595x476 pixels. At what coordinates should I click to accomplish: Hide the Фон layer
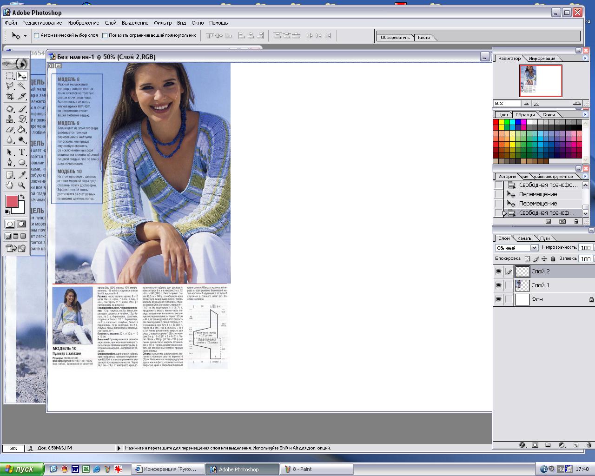[x=498, y=299]
